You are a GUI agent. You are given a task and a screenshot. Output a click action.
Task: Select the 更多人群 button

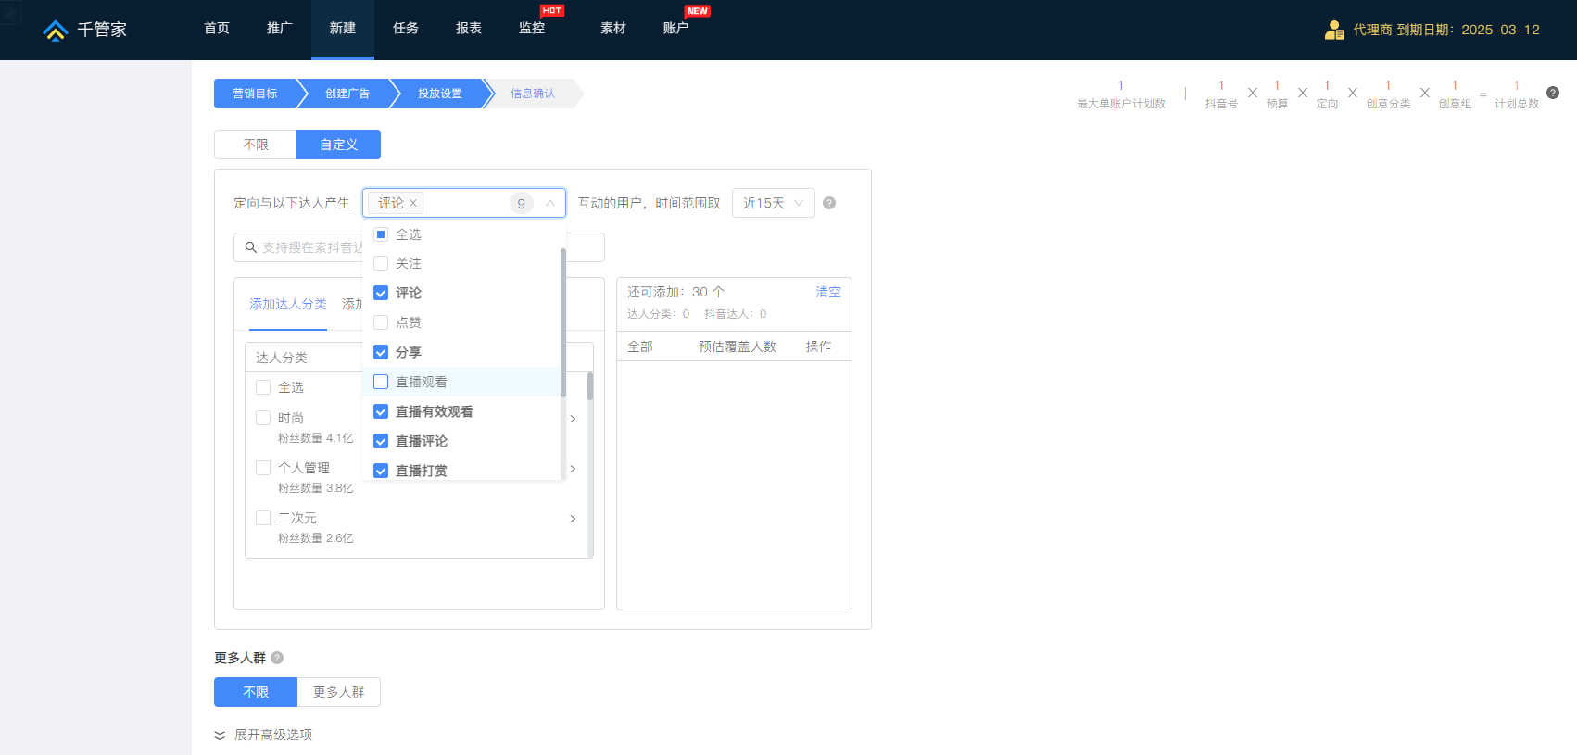coord(338,692)
